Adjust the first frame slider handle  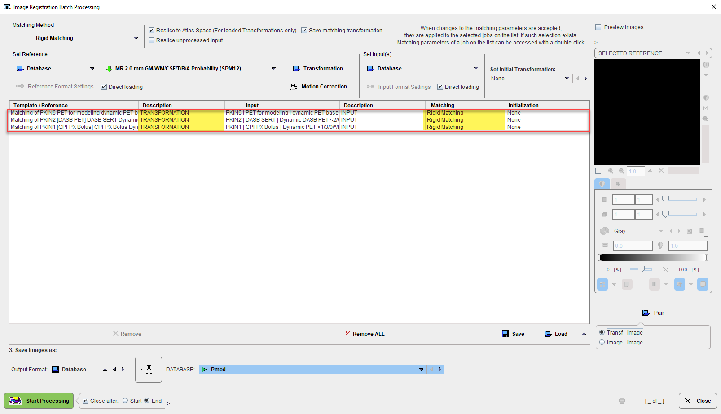666,199
